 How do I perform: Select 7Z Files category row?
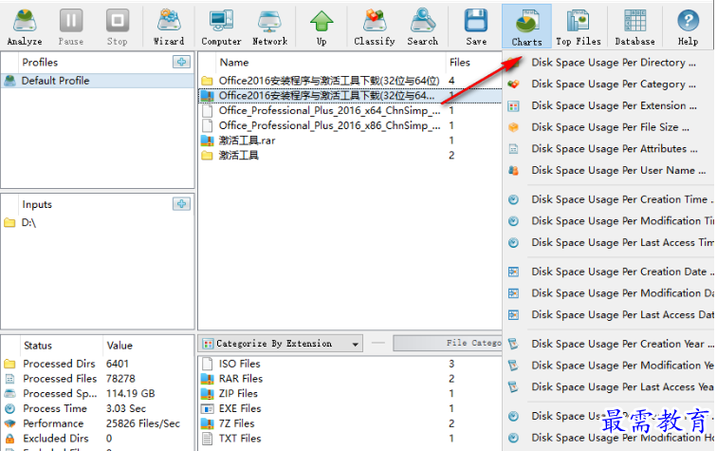pos(350,423)
